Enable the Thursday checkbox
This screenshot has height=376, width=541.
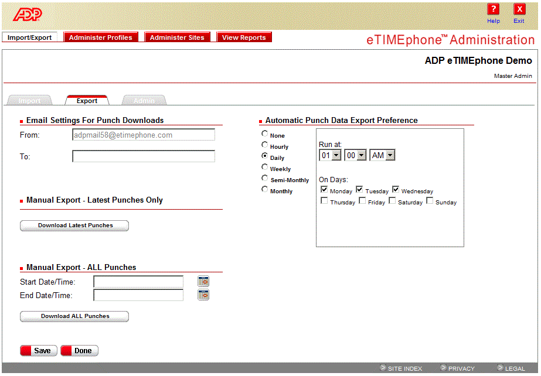(324, 200)
